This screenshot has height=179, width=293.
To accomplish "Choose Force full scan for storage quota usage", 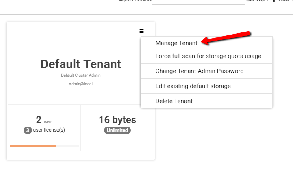I will pos(208,56).
